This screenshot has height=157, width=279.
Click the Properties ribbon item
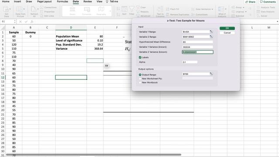[48, 12]
